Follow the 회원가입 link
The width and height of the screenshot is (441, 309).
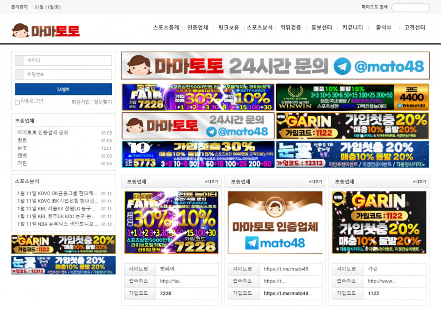pos(80,102)
